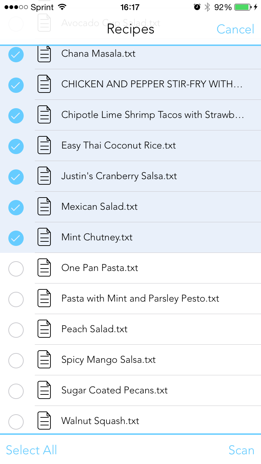Select the Spicy Mango Salsa.txt checkbox
The image size is (261, 464).
click(x=16, y=361)
